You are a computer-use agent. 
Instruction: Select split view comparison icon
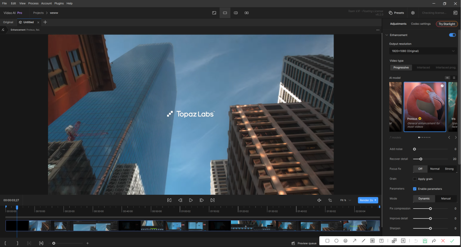click(236, 13)
